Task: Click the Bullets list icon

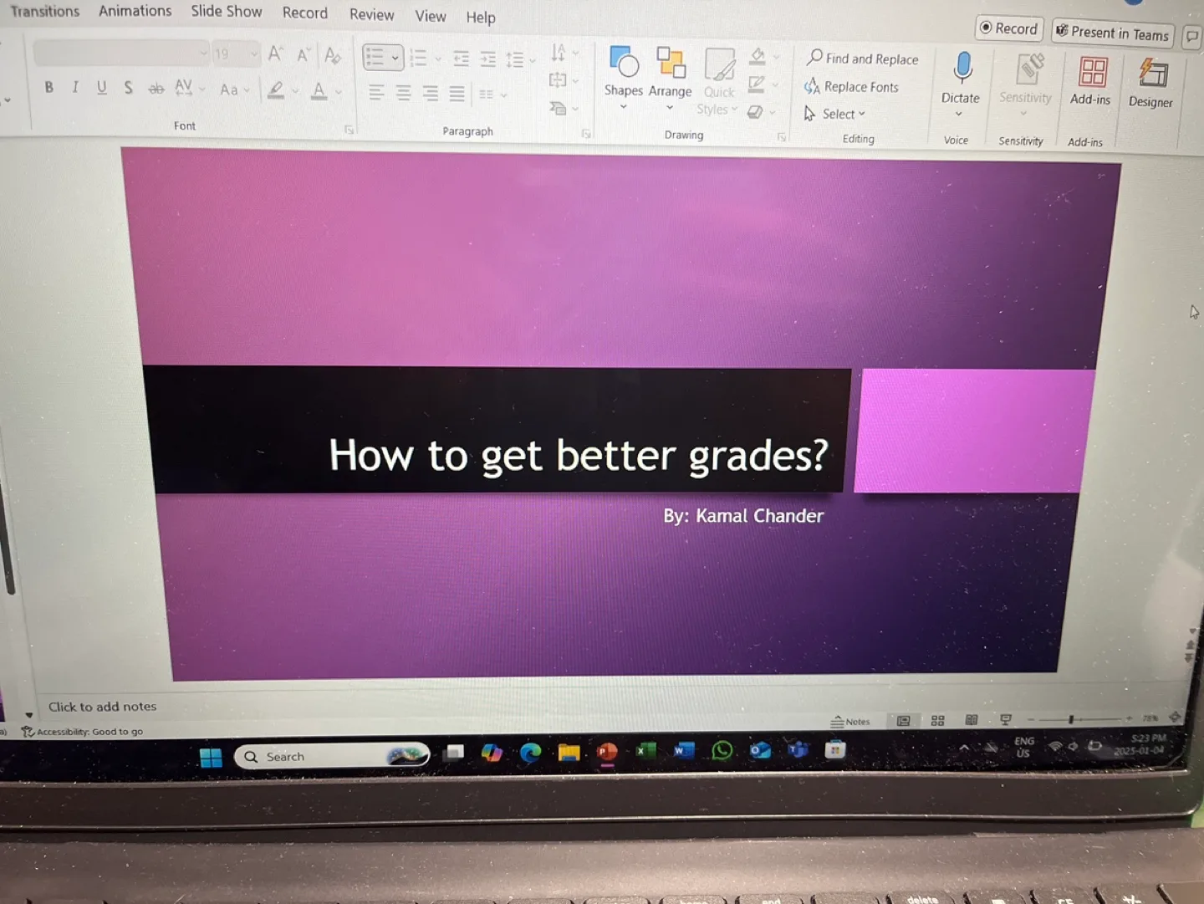Action: 375,57
